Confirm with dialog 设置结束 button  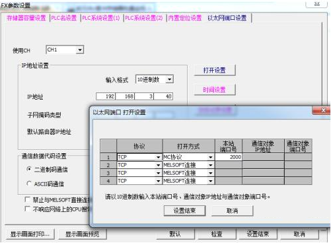pos(184,211)
